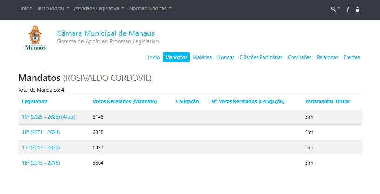View the Relatorias tab
The image size is (380, 194).
(x=327, y=57)
